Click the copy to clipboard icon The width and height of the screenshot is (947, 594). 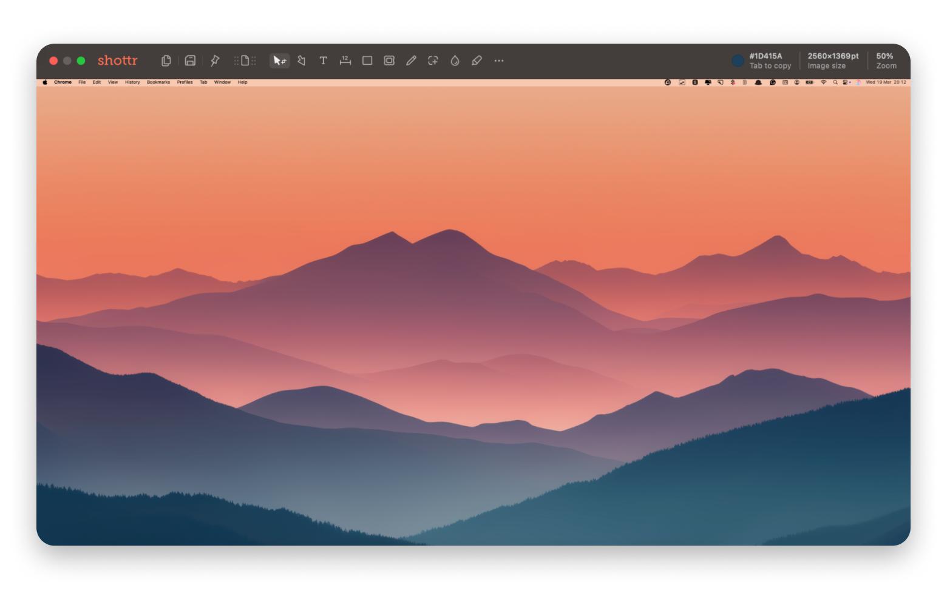166,61
